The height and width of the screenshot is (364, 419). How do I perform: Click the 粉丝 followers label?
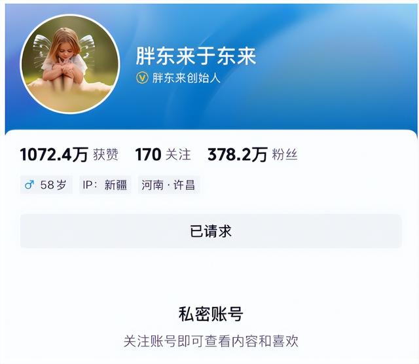[x=285, y=155]
